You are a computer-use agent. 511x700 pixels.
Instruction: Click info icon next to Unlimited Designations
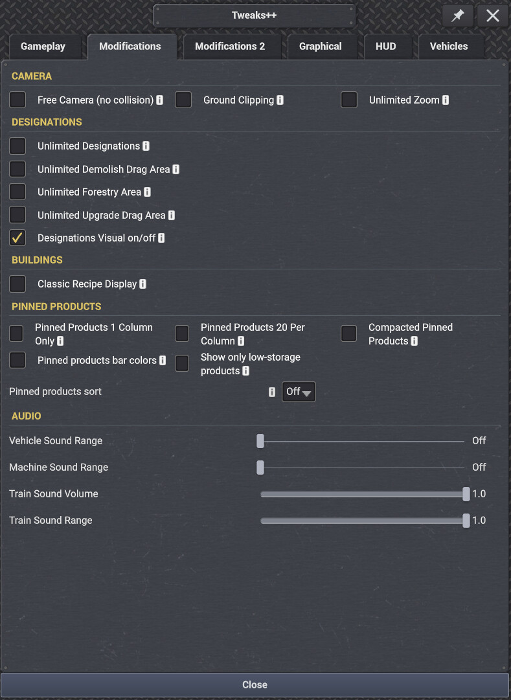point(146,146)
